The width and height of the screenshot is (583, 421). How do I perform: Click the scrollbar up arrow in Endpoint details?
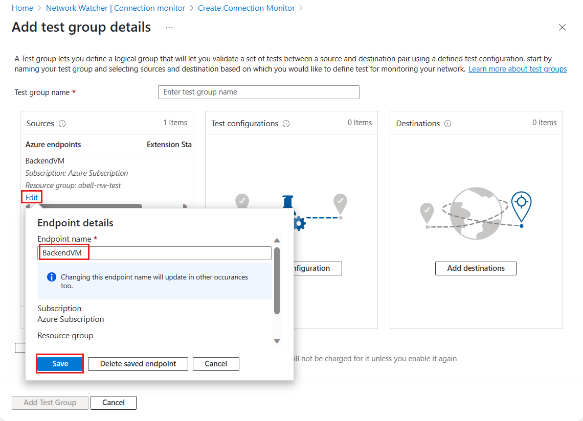coord(277,240)
